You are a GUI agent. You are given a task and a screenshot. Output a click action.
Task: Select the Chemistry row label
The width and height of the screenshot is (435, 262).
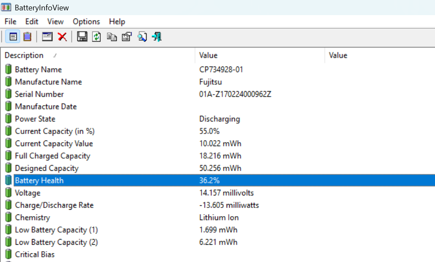pyautogui.click(x=32, y=217)
